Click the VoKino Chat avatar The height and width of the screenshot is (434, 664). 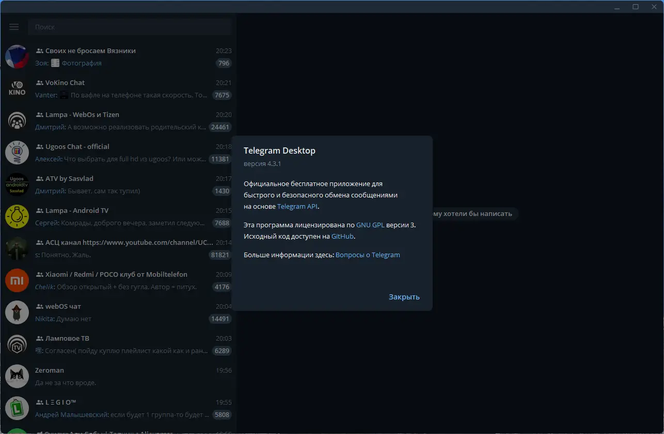coord(17,89)
